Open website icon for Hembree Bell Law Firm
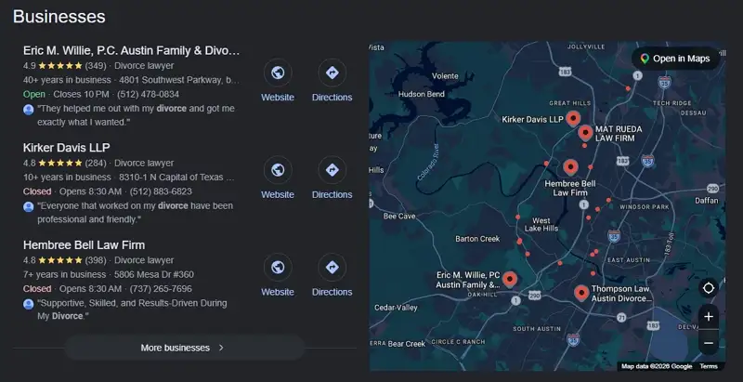 [x=278, y=268]
